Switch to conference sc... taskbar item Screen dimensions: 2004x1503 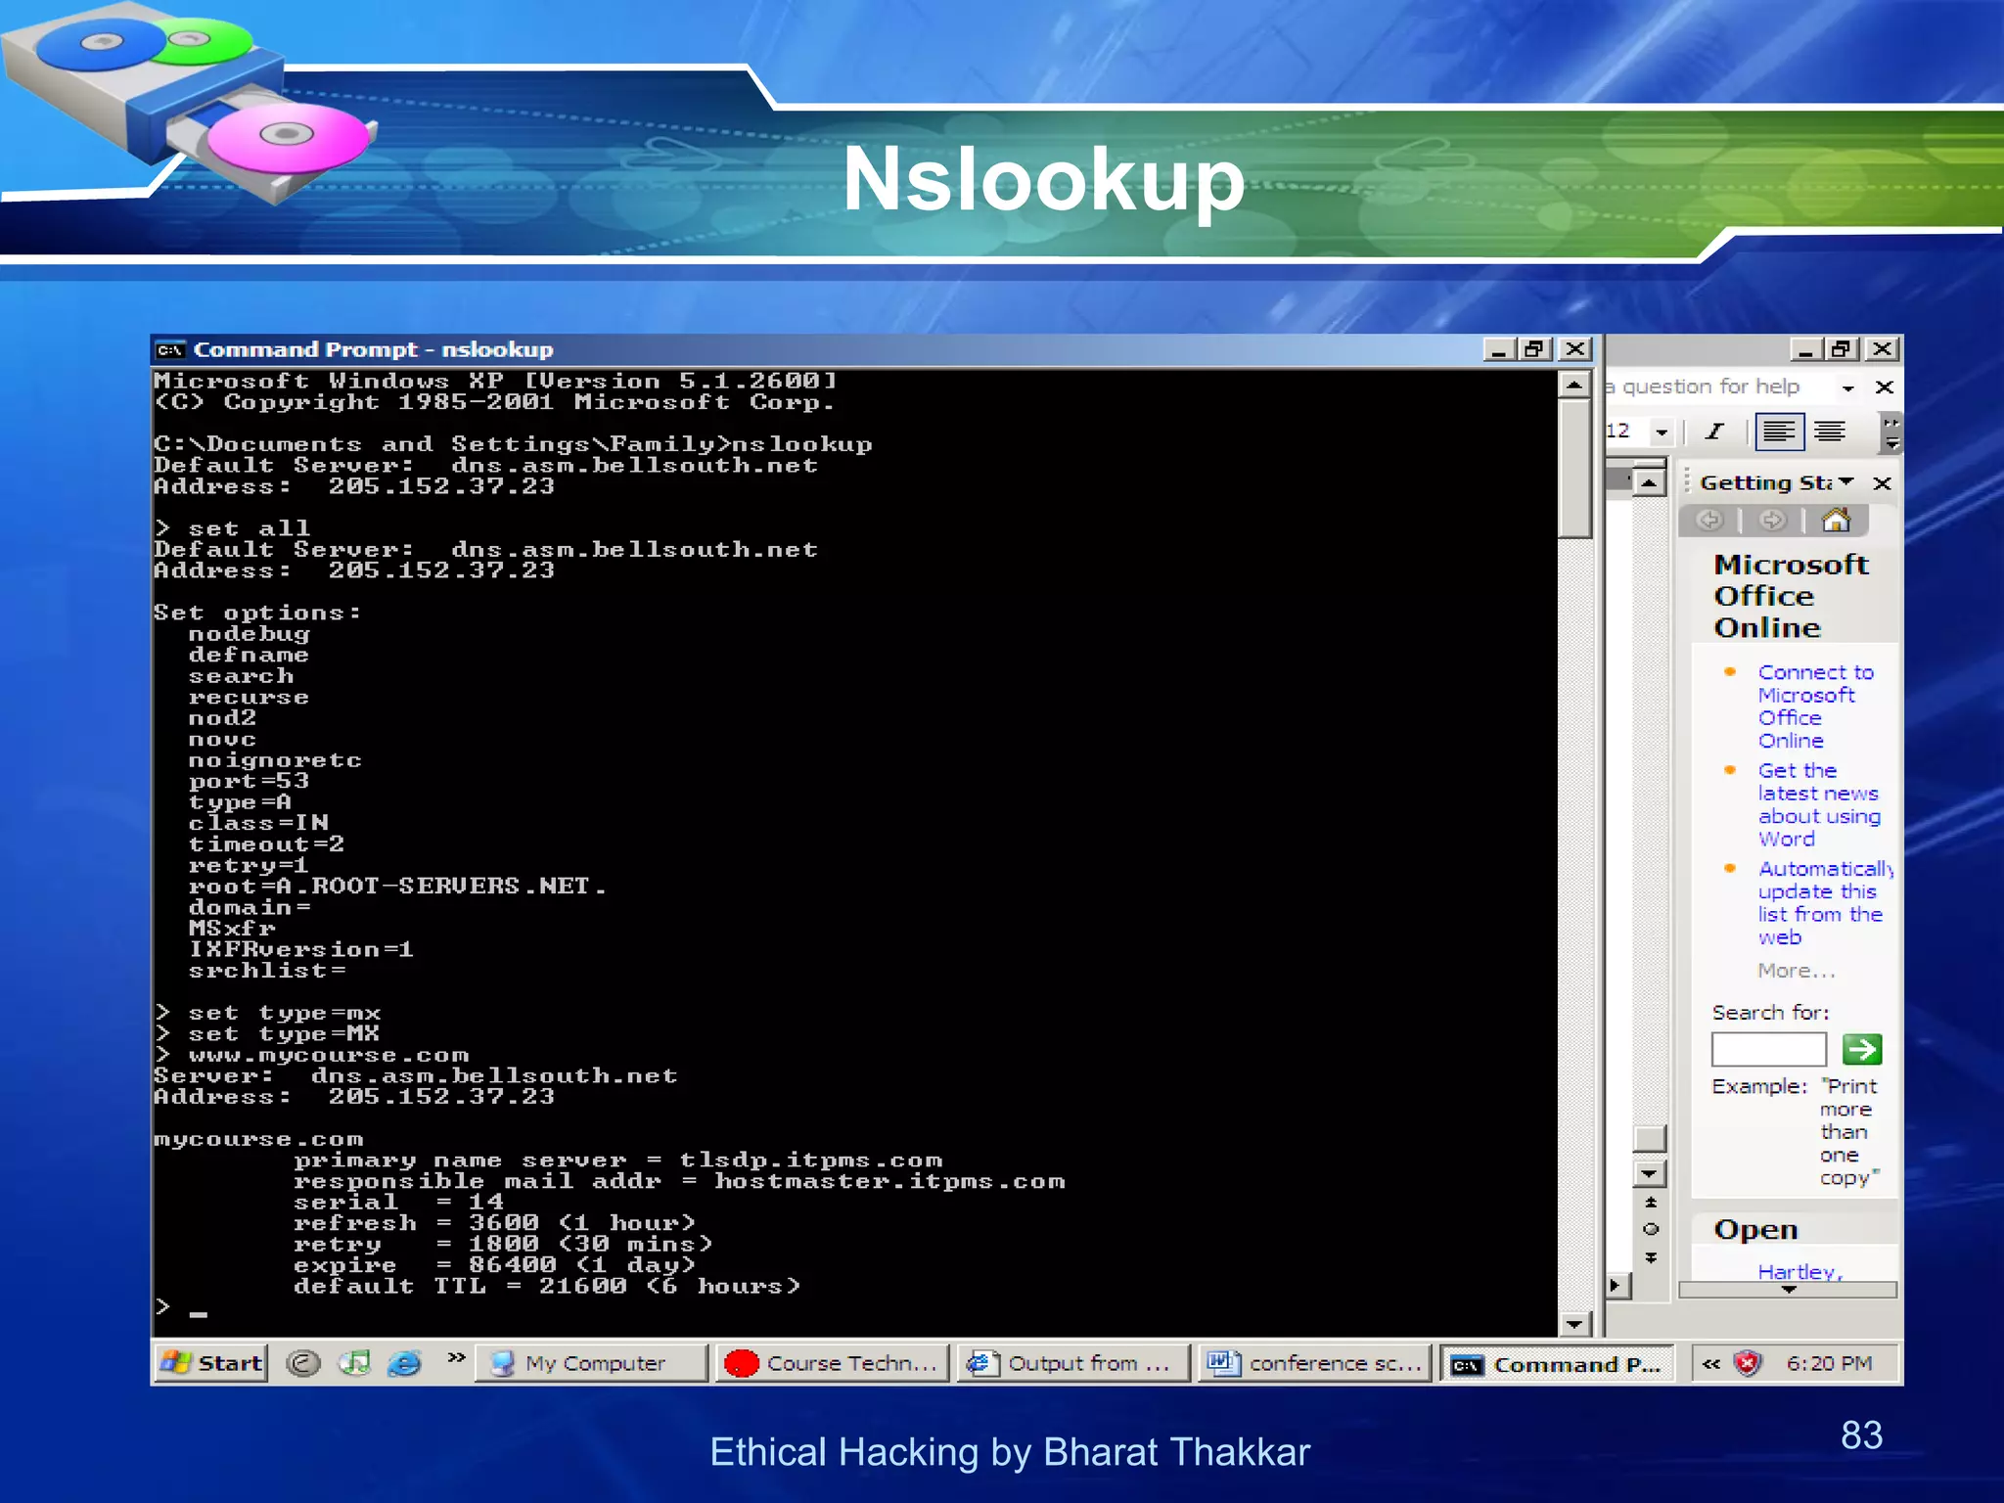1315,1363
